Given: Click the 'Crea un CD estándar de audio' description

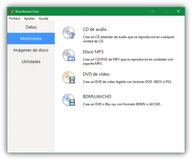Looking at the screenshot, I should [129, 39].
